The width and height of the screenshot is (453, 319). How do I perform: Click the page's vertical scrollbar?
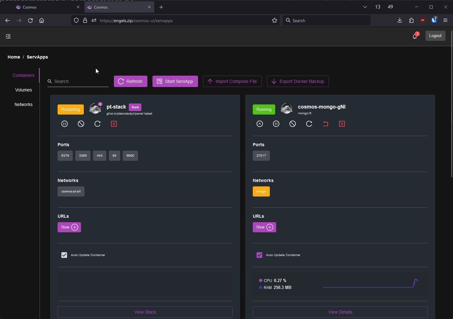tap(451, 111)
